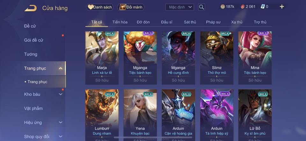The image size is (306, 141).
Task: Select the Marja Linh xà tư tế skin
Action: click(102, 58)
